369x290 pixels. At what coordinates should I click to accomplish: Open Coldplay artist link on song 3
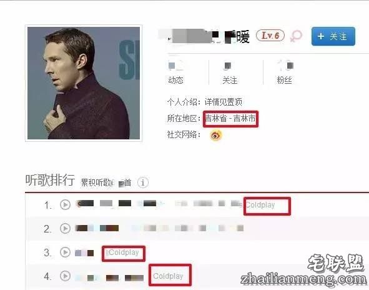[124, 252]
